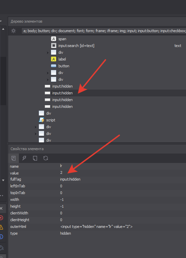The height and width of the screenshot is (258, 186).
Task: Click scroll down arrow on left panel
Action: click(3, 180)
